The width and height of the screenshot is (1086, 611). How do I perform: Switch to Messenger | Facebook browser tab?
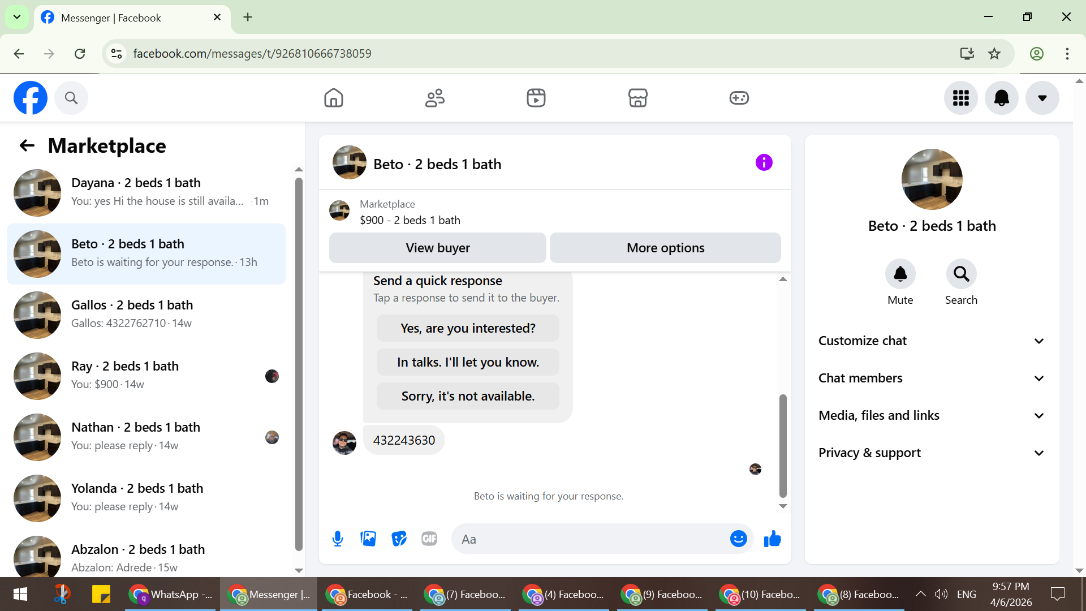[132, 18]
